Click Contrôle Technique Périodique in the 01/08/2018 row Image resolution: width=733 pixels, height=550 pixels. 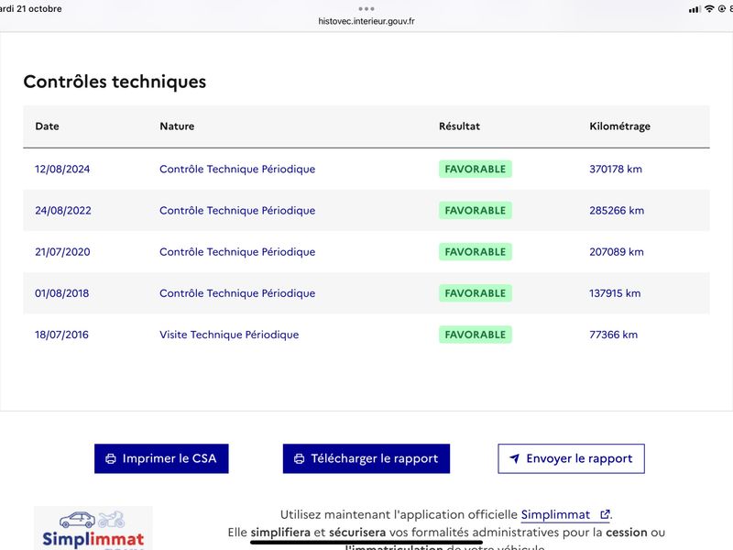click(x=237, y=293)
